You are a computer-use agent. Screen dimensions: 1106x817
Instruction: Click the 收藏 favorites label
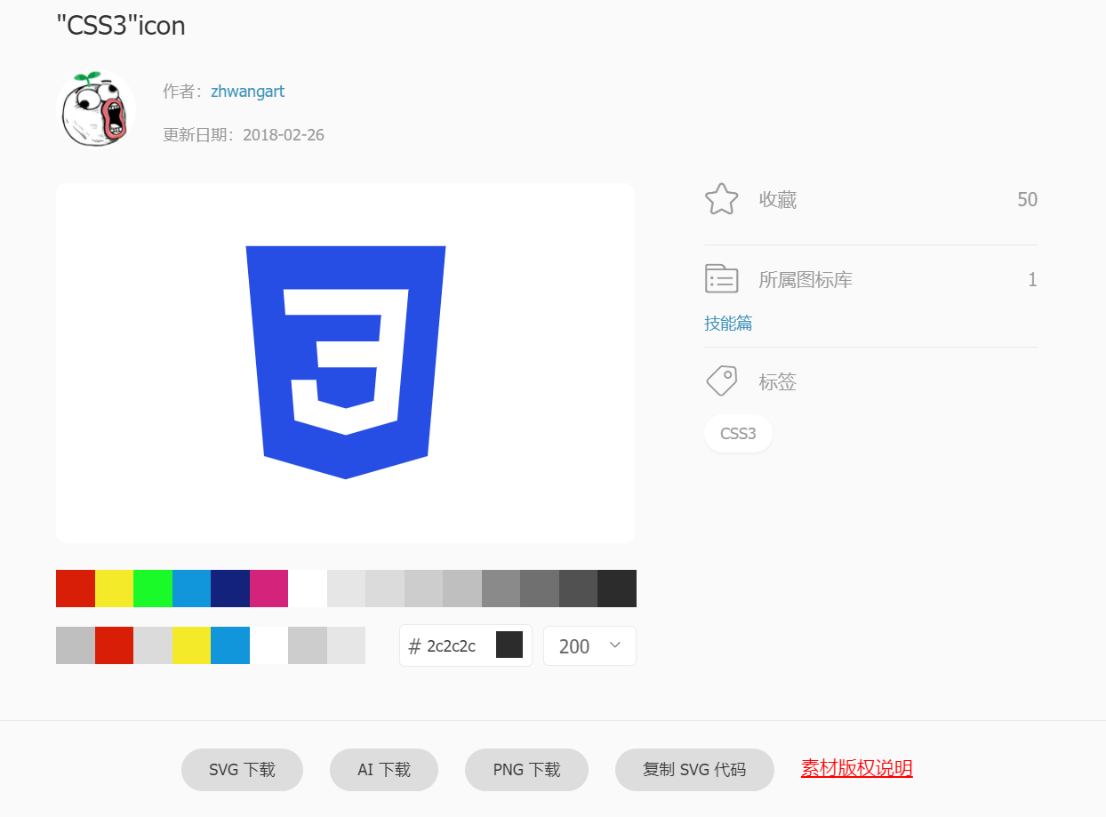click(778, 200)
